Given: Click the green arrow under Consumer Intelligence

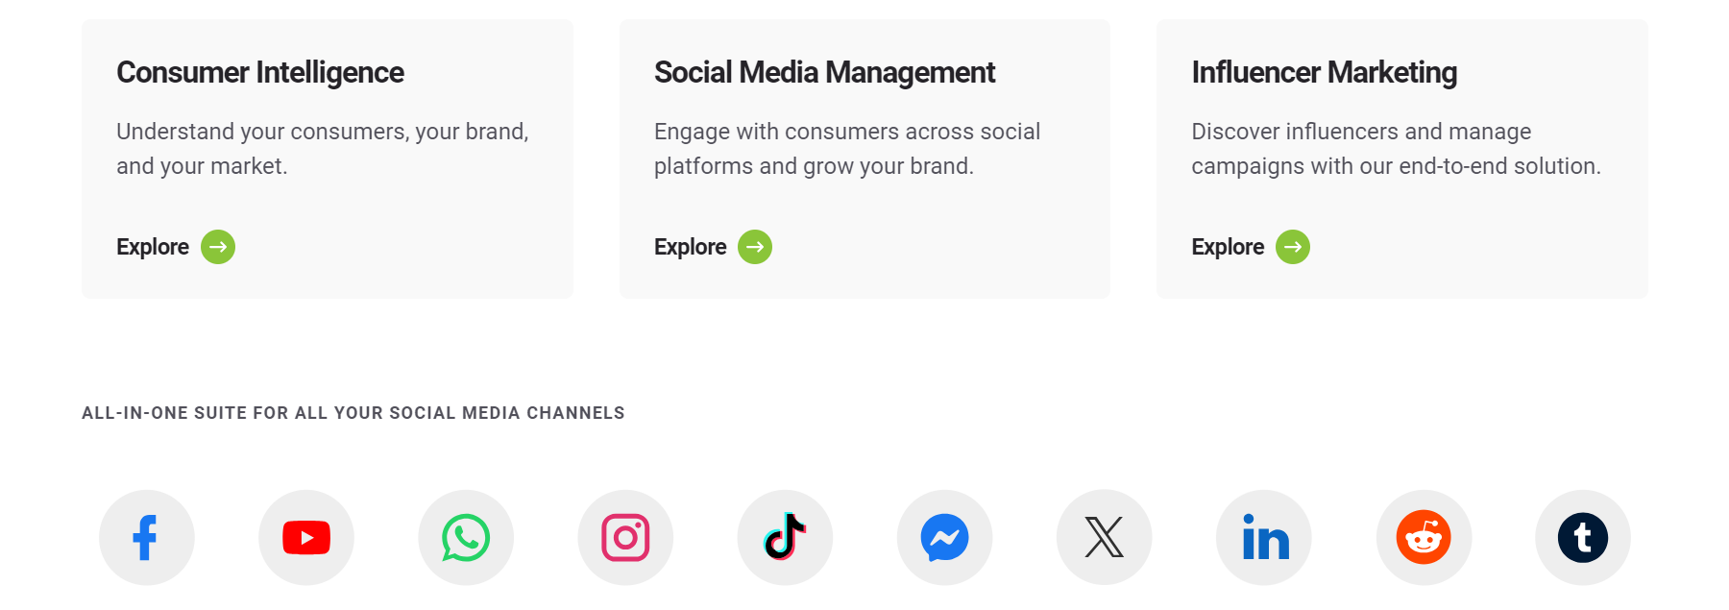Looking at the screenshot, I should click(x=217, y=247).
